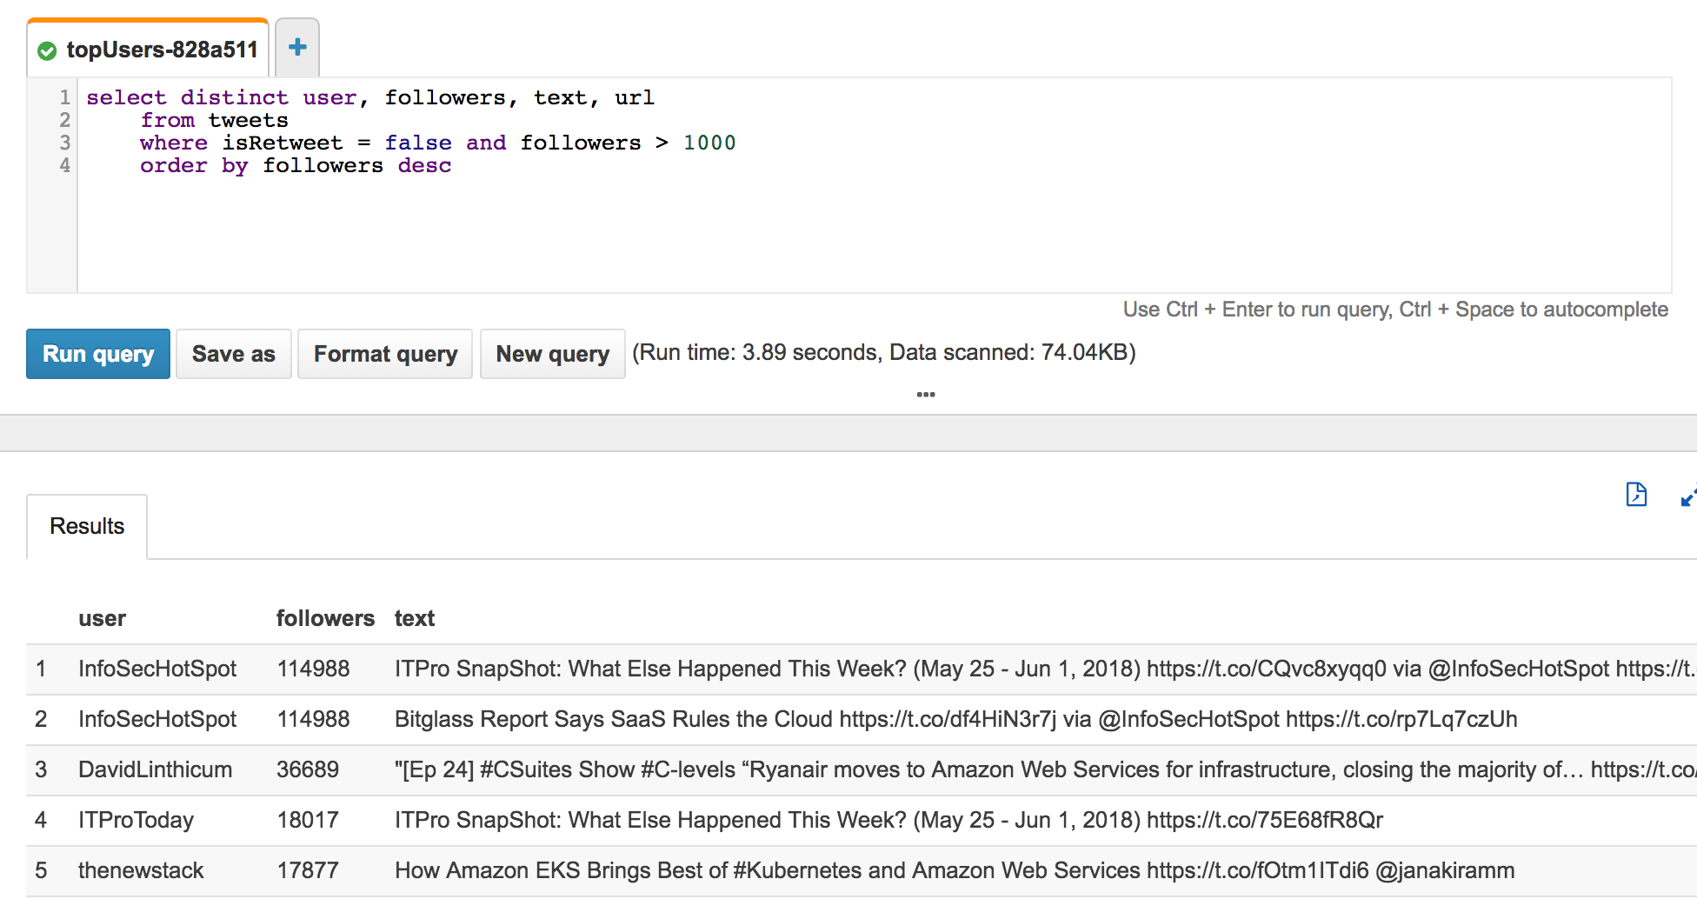
Task: Click line number 1 in editor gutter
Action: (x=64, y=97)
